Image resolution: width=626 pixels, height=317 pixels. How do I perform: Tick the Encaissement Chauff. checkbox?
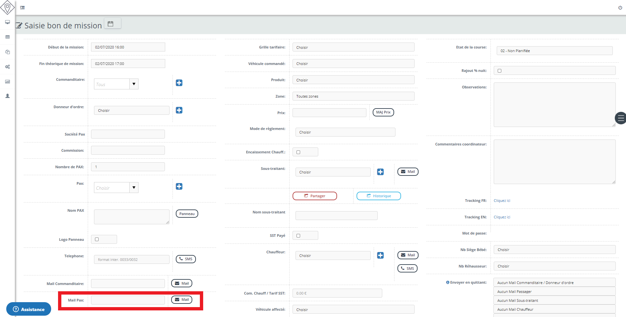pyautogui.click(x=298, y=152)
